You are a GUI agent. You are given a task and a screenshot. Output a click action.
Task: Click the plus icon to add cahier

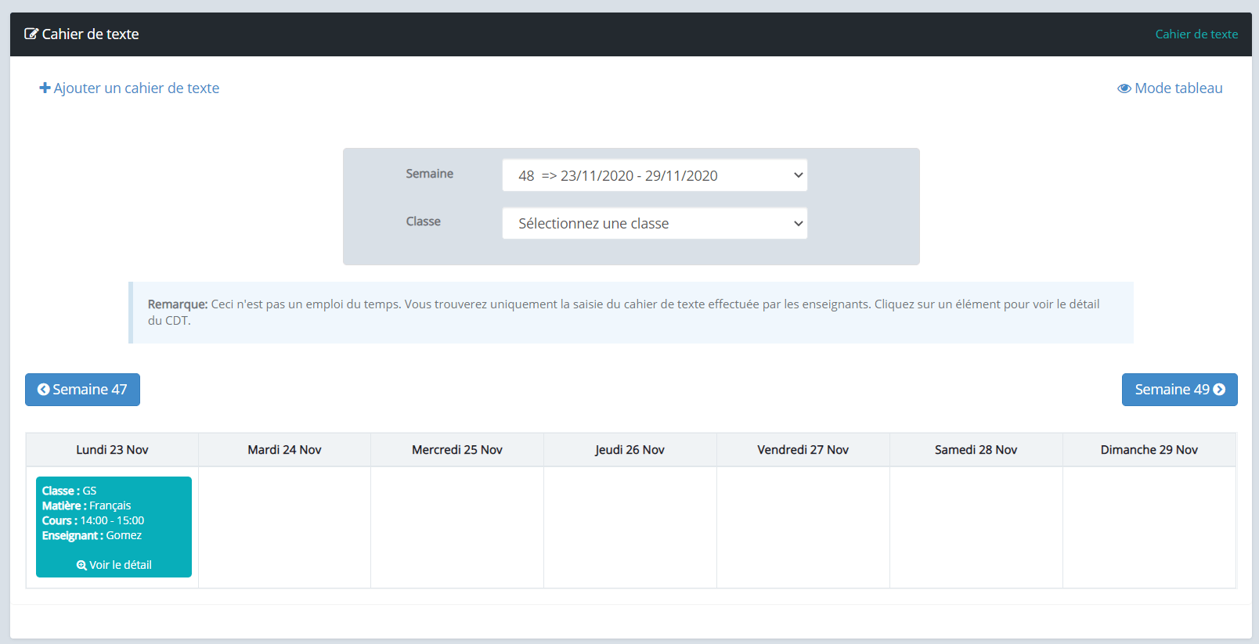pos(45,88)
